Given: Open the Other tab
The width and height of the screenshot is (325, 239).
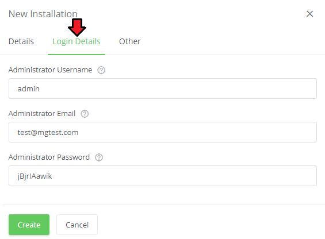Looking at the screenshot, I should coord(130,41).
